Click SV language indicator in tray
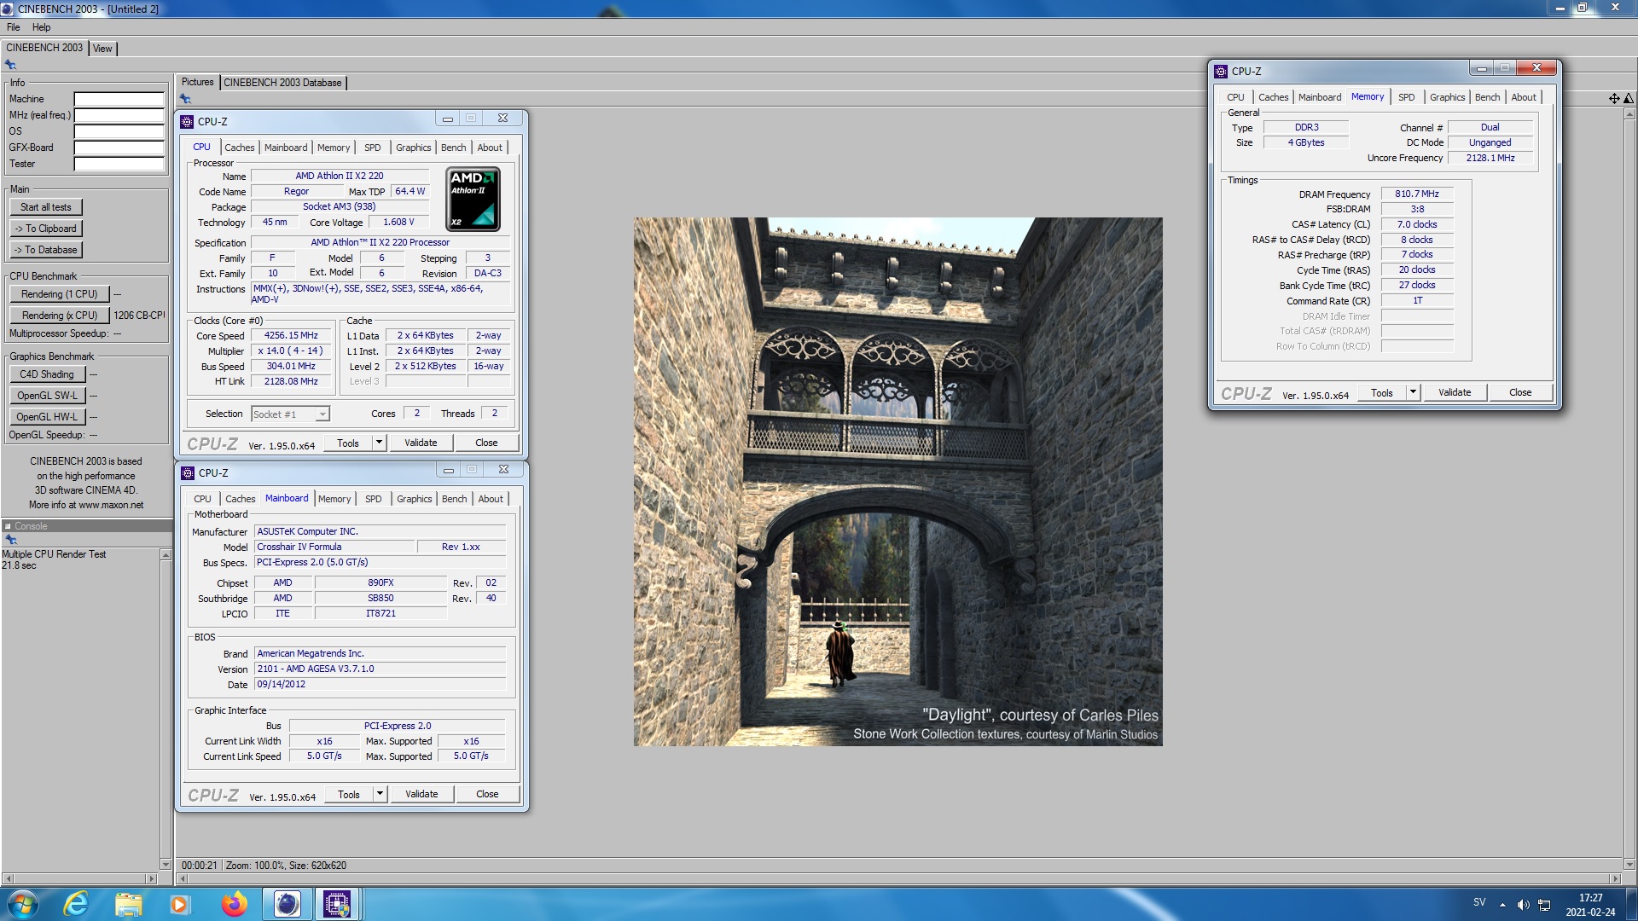 click(1479, 902)
